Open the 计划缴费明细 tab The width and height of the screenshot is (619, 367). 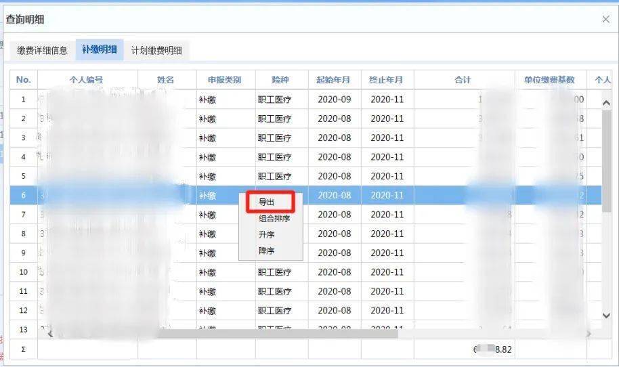coord(156,51)
